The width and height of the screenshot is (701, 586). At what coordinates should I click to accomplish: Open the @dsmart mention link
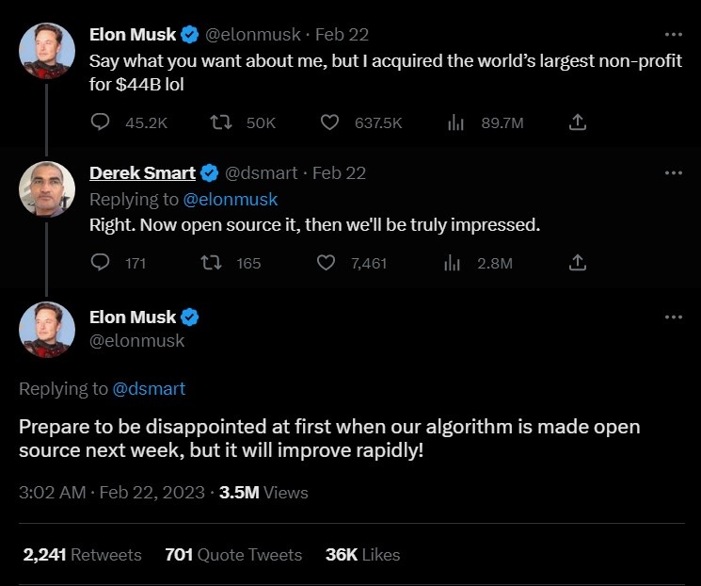[x=149, y=388]
